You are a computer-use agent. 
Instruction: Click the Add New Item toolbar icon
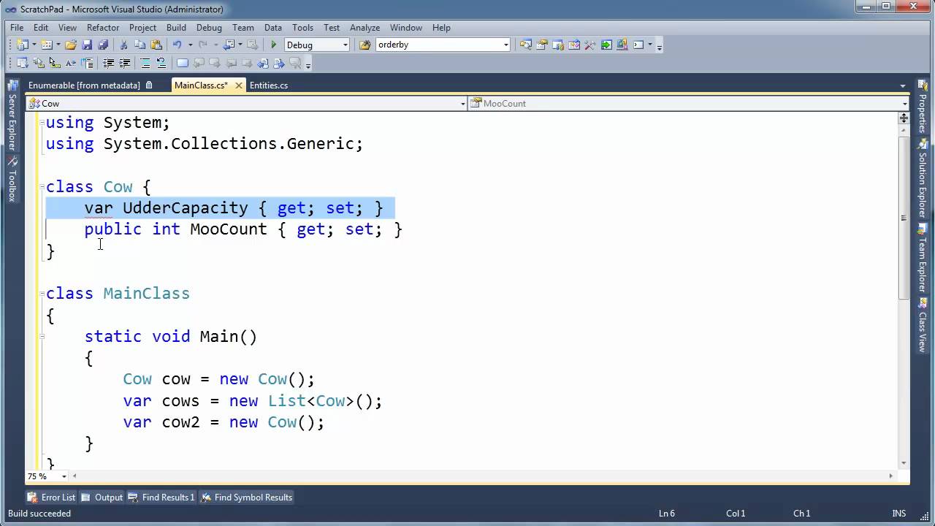pos(47,45)
